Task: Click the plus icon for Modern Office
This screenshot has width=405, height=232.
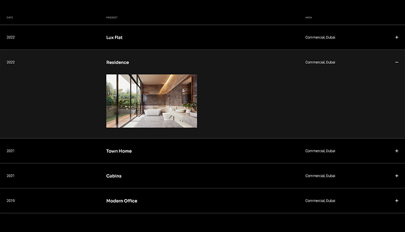Action: pos(396,201)
